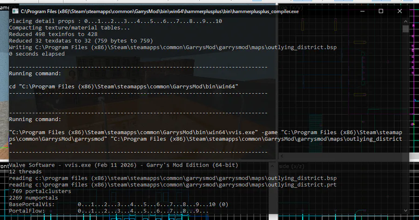Image resolution: width=419 pixels, height=220 pixels.
Task: Click the left scroll arrow in Hammer's top view
Action: 282,156
